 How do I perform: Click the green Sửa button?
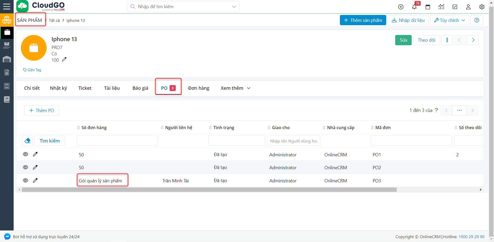point(403,40)
